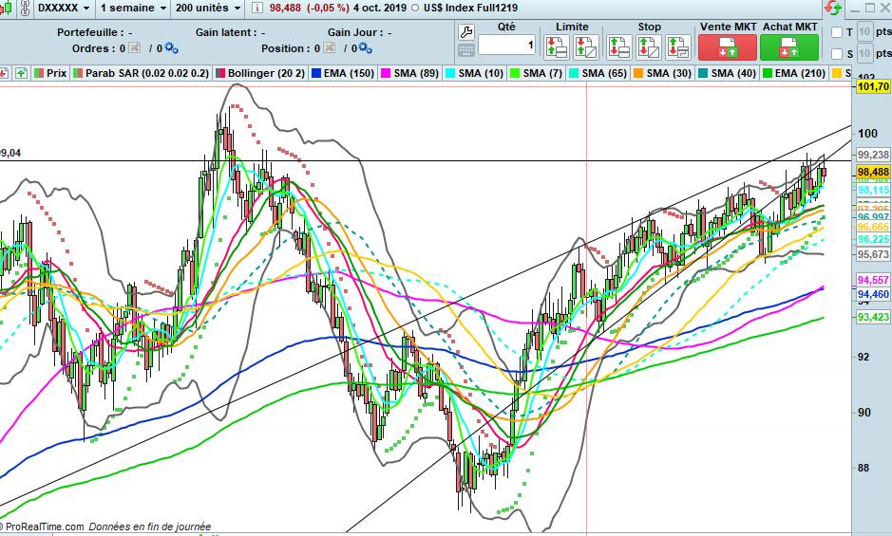The height and width of the screenshot is (536, 892).
Task: Click the gear icon next to Ordres
Action: (170, 47)
